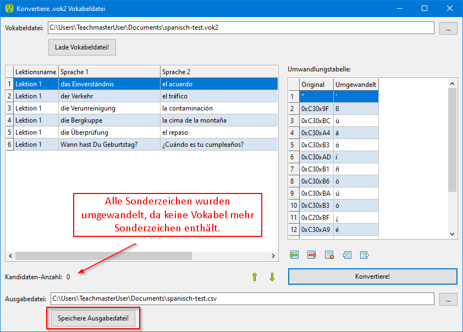Image resolution: width=463 pixels, height=332 pixels.
Task: Select the 0xC30xB1 cell in conversion table
Action: pyautogui.click(x=316, y=169)
